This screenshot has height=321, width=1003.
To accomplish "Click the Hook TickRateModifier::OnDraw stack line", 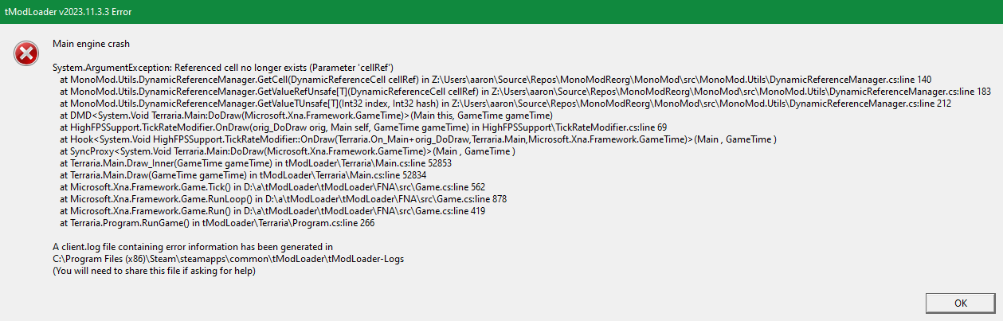I will pyautogui.click(x=417, y=139).
